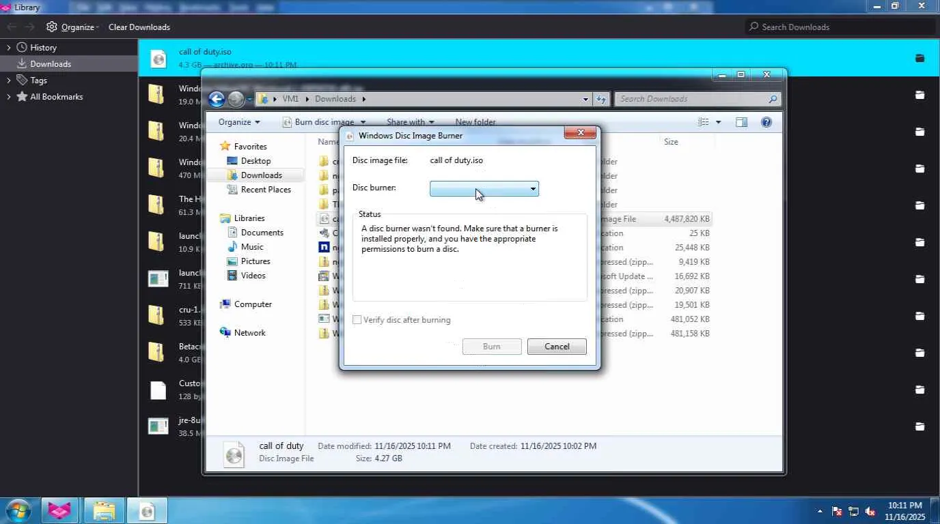Open Pictures library in Explorer navigation pane
The width and height of the screenshot is (940, 524).
click(x=255, y=261)
